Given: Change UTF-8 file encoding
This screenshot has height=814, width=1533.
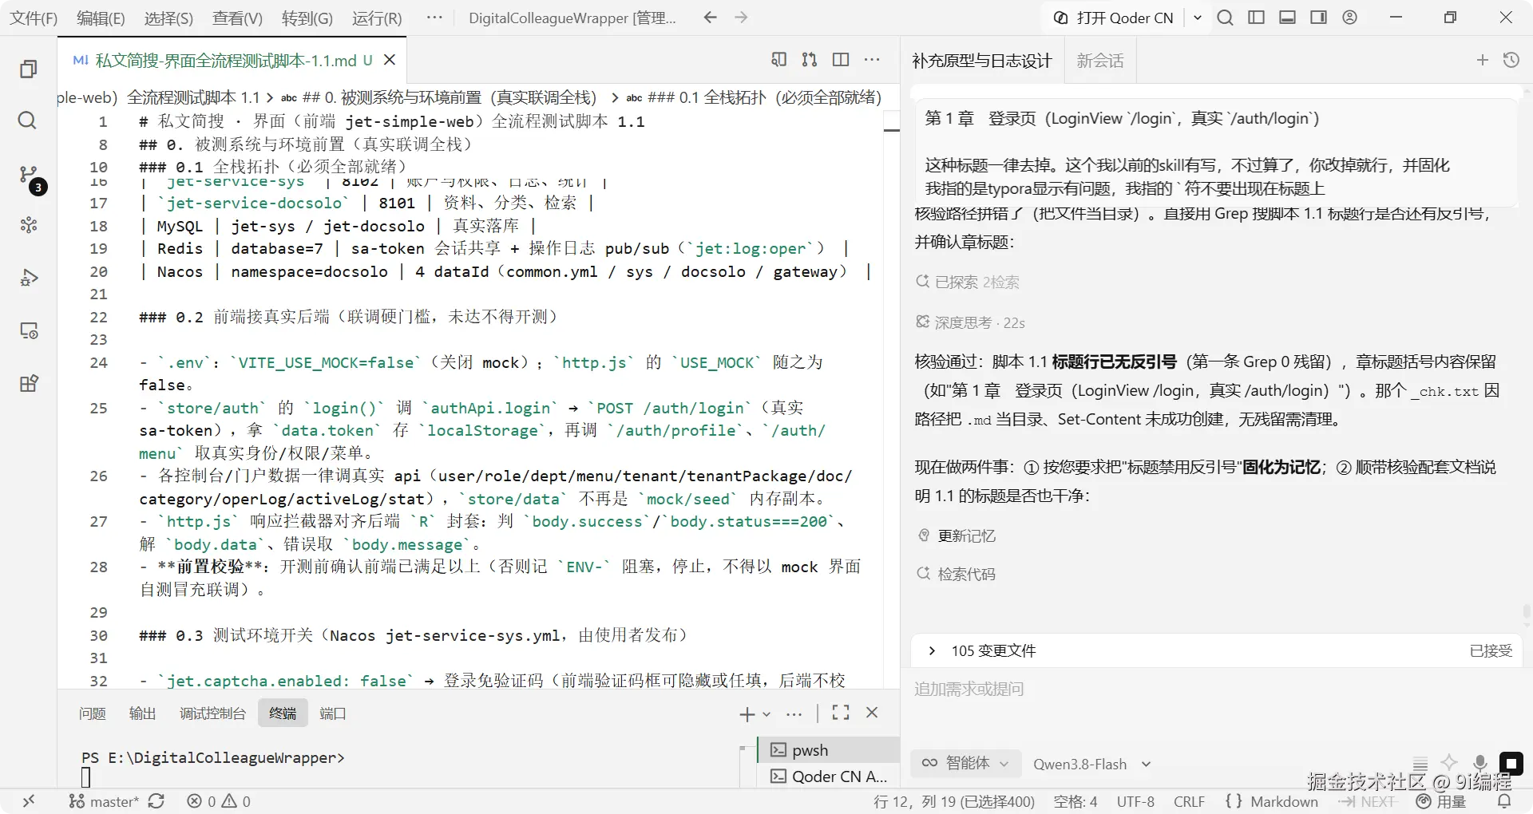Looking at the screenshot, I should click(1135, 801).
